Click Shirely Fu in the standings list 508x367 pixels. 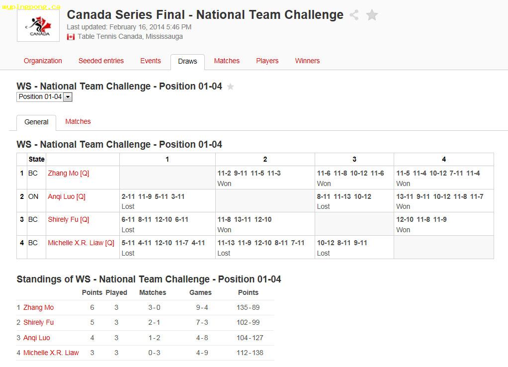(x=39, y=323)
